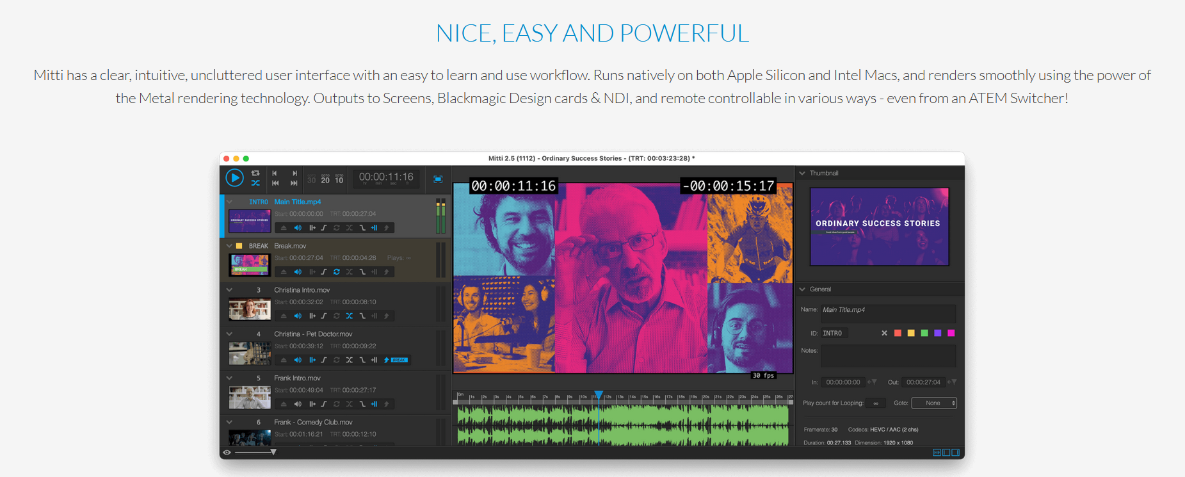
Task: Mute audio on Main Title.mp4 cue
Action: click(x=298, y=228)
